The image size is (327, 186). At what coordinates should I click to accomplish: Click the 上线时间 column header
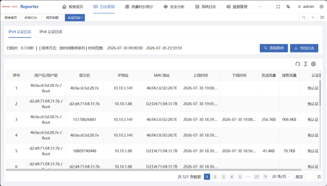point(200,76)
